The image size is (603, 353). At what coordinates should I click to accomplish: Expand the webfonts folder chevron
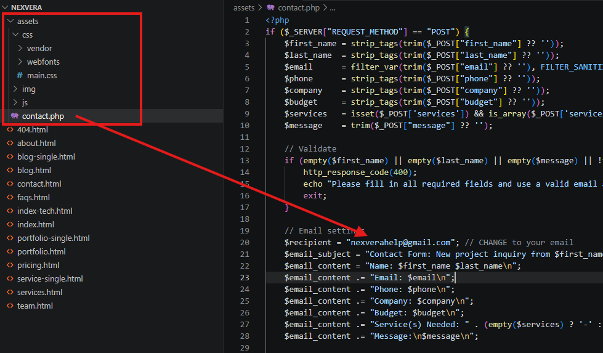20,62
